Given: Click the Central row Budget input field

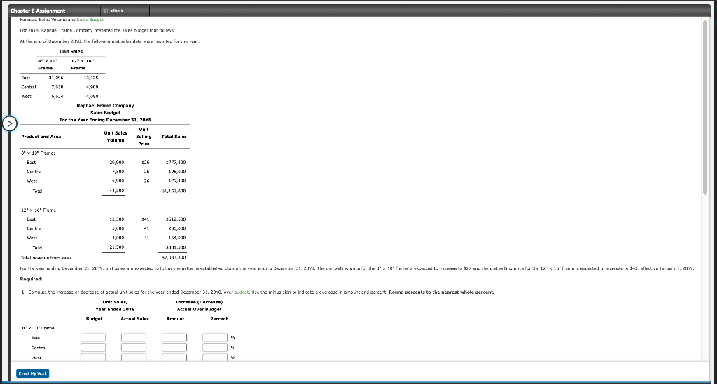Looking at the screenshot, I should click(x=93, y=348).
